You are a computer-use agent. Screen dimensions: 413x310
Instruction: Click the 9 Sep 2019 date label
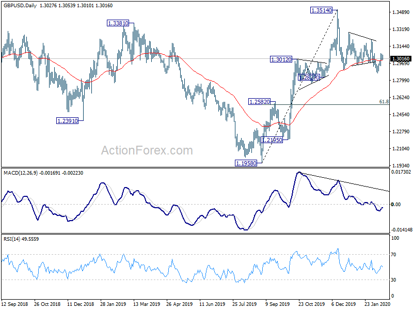tap(278, 304)
